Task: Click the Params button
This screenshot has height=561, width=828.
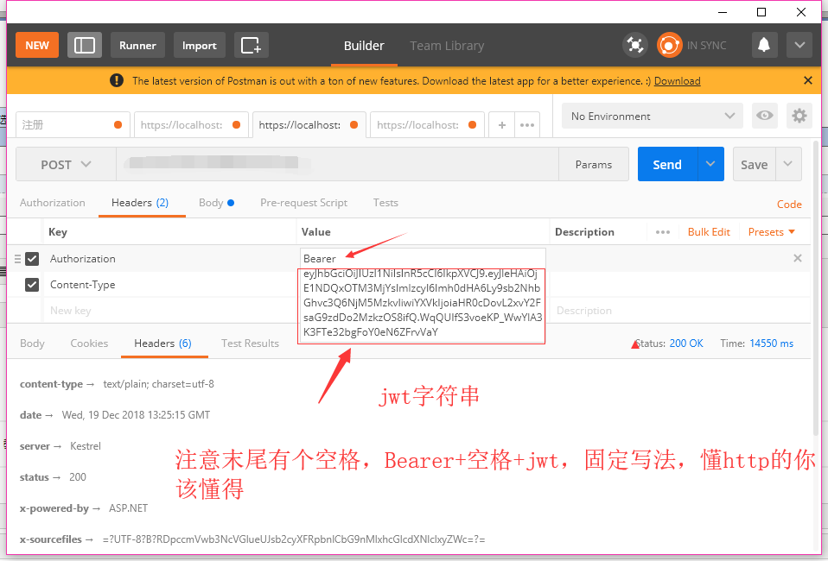Action: click(594, 165)
